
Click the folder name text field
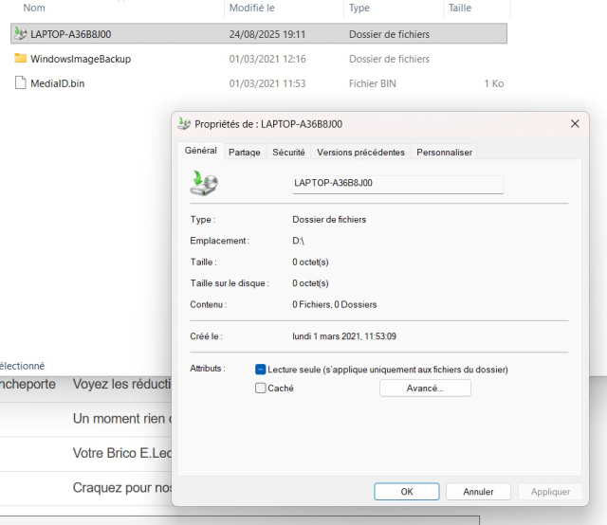click(396, 184)
